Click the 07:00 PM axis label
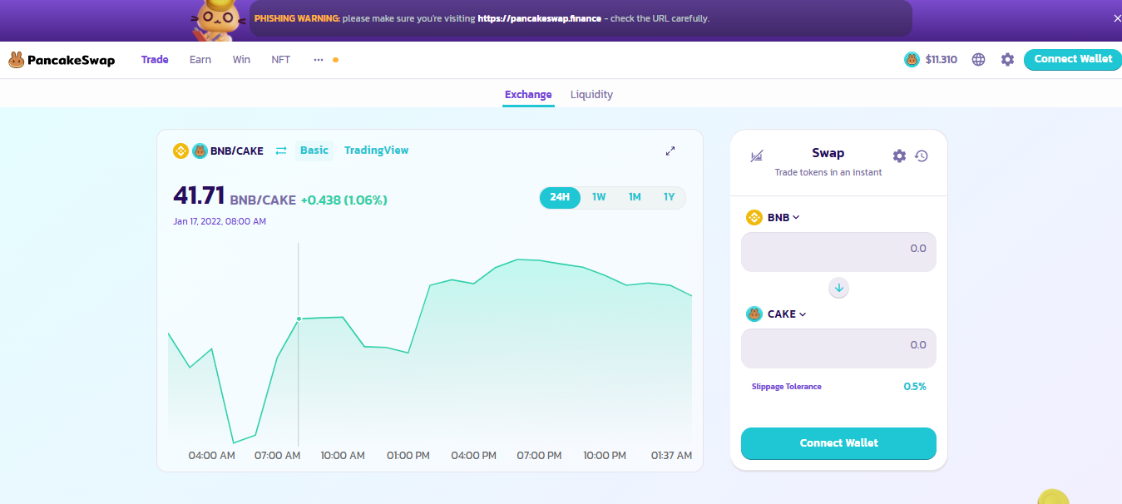 click(539, 456)
